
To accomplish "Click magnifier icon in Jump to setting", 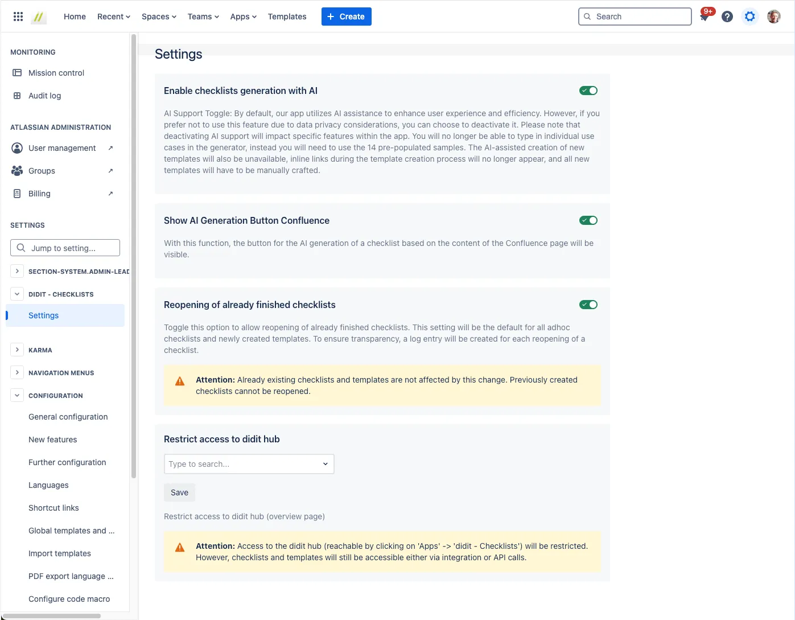I will click(21, 248).
